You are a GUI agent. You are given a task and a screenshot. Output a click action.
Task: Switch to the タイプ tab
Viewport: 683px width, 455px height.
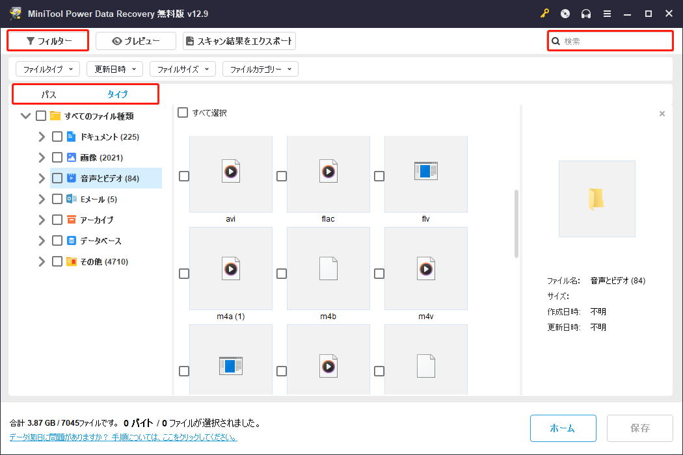(x=118, y=94)
